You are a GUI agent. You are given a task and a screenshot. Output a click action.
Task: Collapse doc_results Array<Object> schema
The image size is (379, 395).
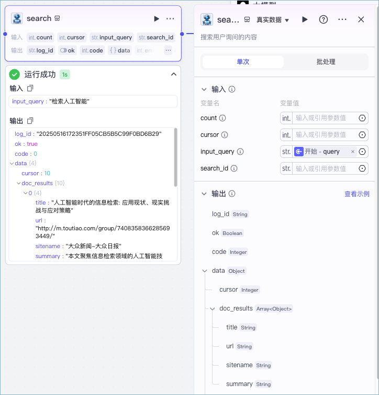pos(212,308)
